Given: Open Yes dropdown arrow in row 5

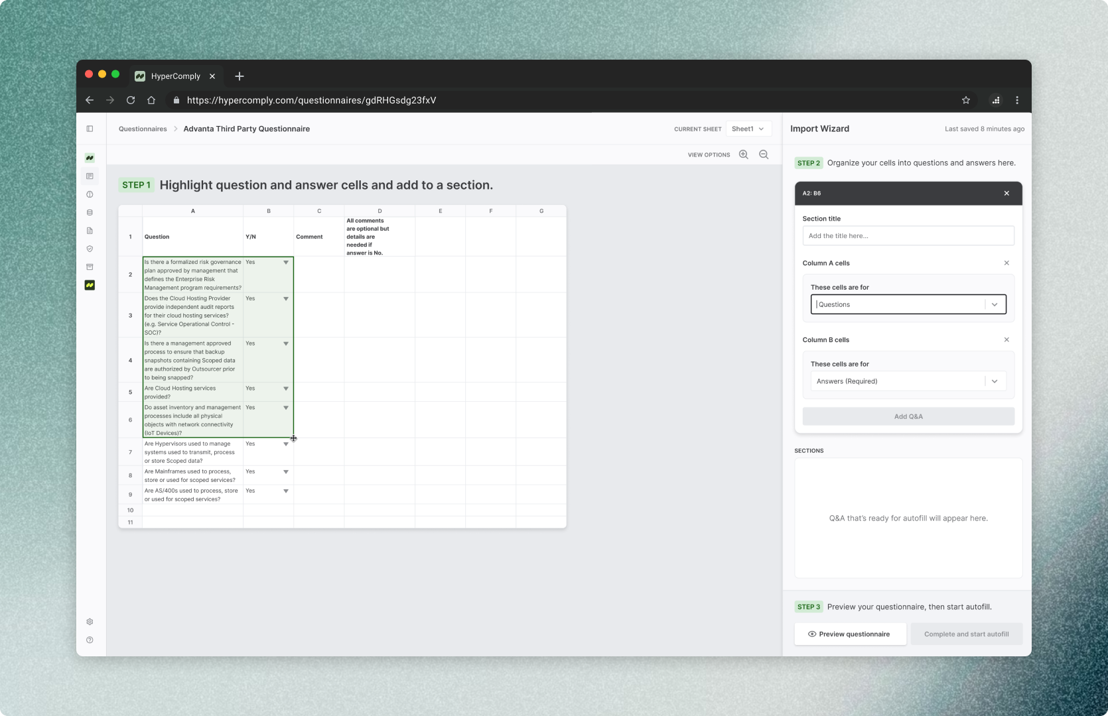Looking at the screenshot, I should (286, 388).
